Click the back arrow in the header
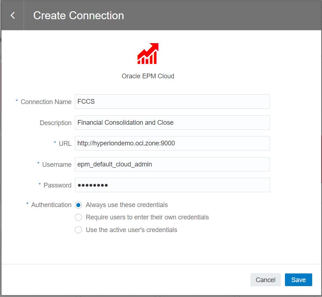Image resolution: width=322 pixels, height=297 pixels. click(x=13, y=15)
